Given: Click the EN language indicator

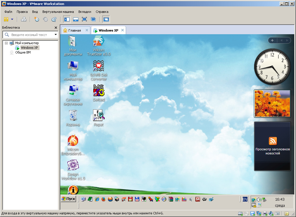Looking at the screenshot, I should click(245, 199).
